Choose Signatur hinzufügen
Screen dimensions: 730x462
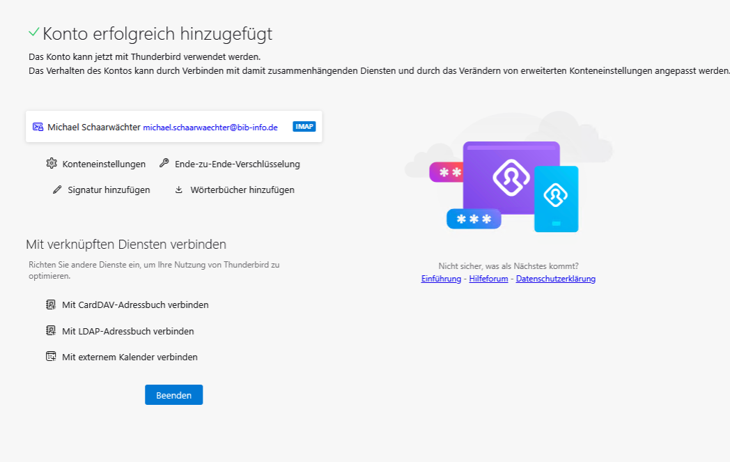pyautogui.click(x=109, y=190)
